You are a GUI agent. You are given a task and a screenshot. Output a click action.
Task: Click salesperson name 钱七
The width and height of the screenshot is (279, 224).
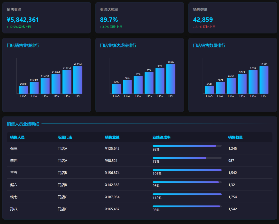[14, 197]
